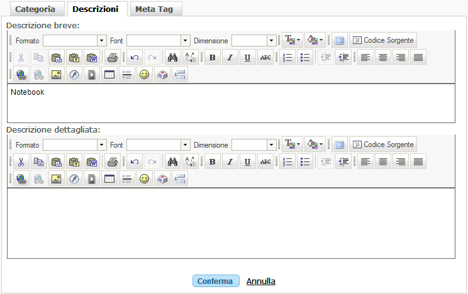Toggle italic in detailed description toolbar
The width and height of the screenshot is (468, 294).
coord(230,162)
